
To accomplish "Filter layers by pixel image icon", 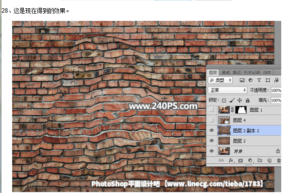I will (x=242, y=80).
